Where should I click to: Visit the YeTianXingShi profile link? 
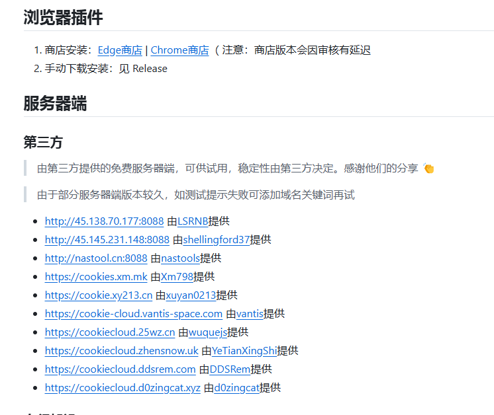coord(244,351)
